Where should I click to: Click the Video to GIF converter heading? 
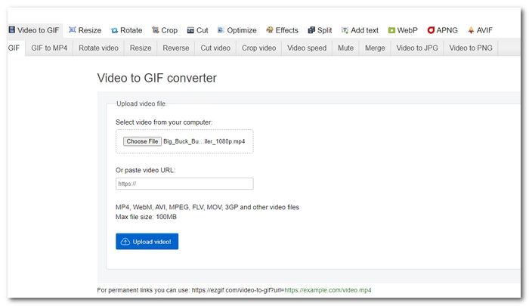(157, 78)
